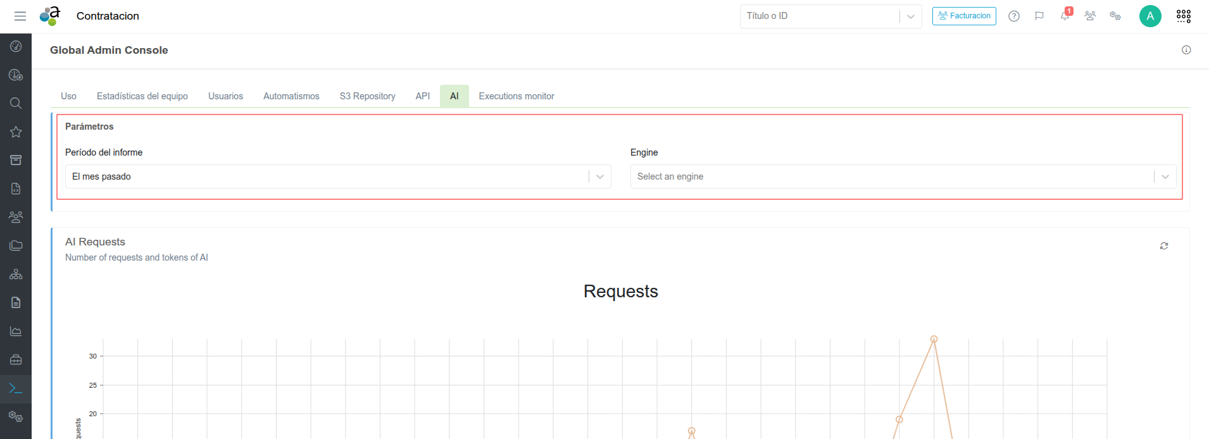Click the Facturacion button
The width and height of the screenshot is (1209, 439).
pyautogui.click(x=964, y=16)
